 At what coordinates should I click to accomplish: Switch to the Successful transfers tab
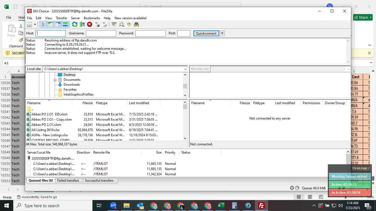99,181
